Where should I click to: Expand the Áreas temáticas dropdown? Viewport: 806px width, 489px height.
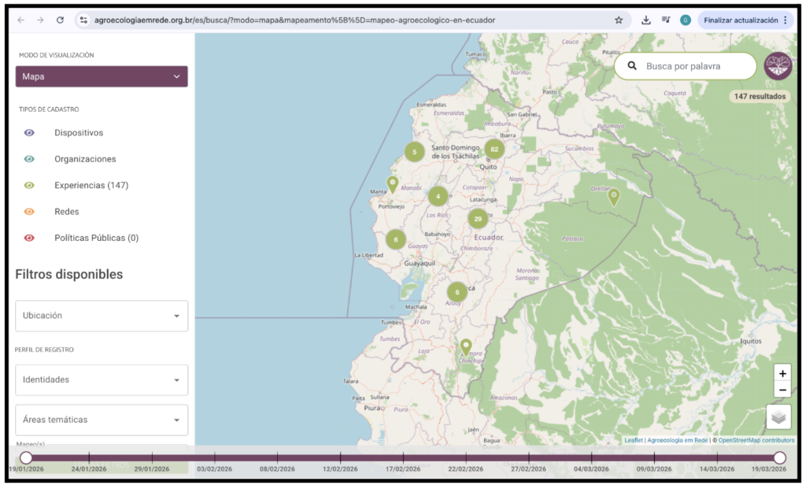[x=102, y=420]
